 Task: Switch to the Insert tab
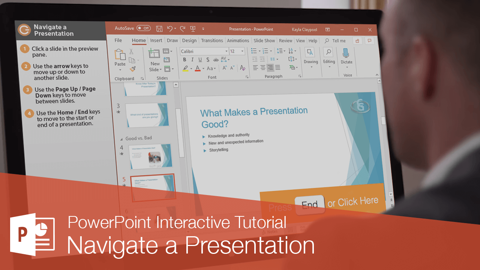pos(156,40)
